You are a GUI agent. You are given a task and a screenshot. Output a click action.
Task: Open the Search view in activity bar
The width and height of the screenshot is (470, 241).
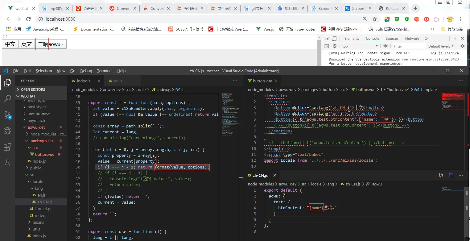(7, 99)
